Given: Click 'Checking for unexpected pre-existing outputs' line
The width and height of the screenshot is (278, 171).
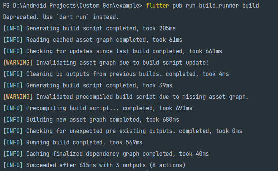Looking at the screenshot, I should click(123, 131).
